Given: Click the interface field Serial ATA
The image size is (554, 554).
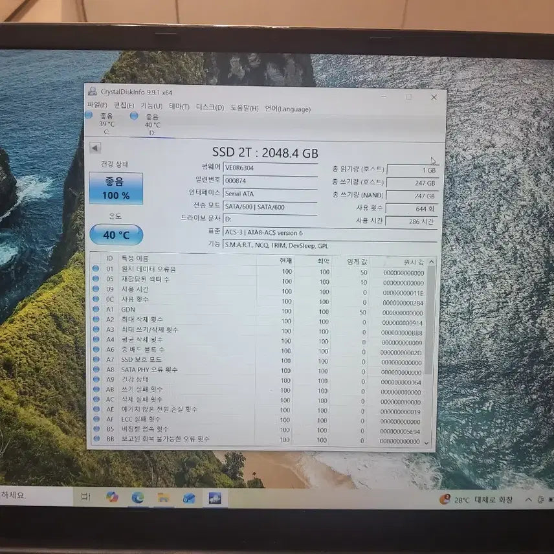Looking at the screenshot, I should point(271,194).
